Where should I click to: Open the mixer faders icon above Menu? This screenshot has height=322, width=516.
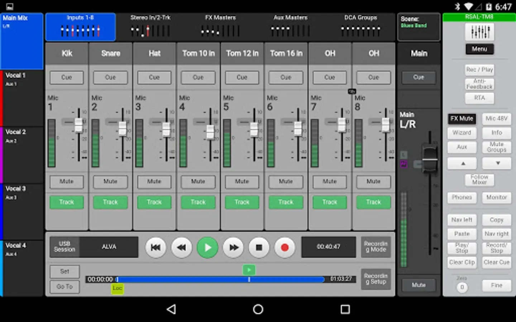(x=479, y=32)
